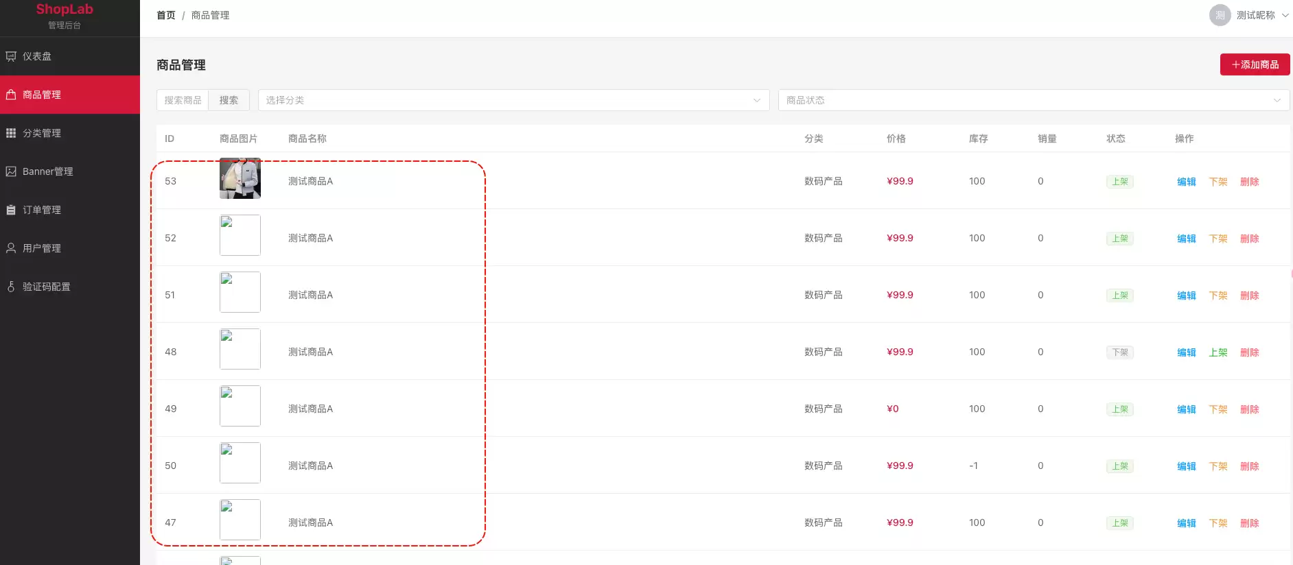Click the user avatar circle in header
1293x565 pixels.
[x=1220, y=15]
